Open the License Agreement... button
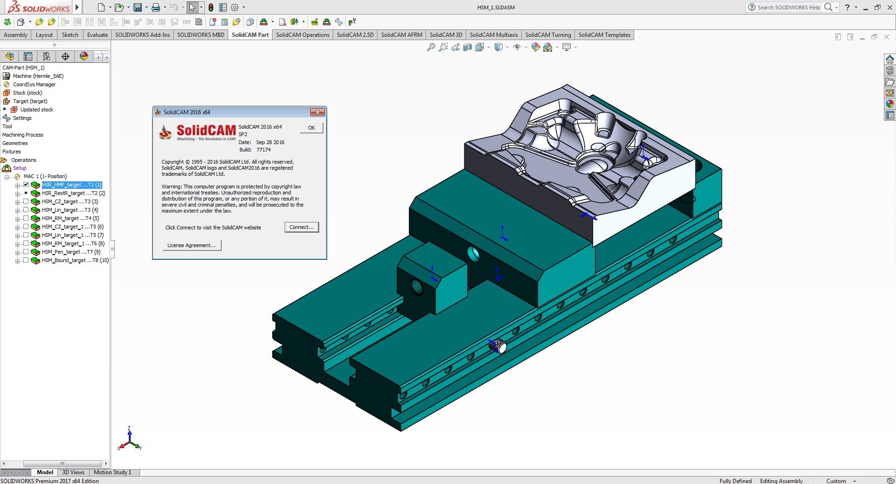 point(191,245)
